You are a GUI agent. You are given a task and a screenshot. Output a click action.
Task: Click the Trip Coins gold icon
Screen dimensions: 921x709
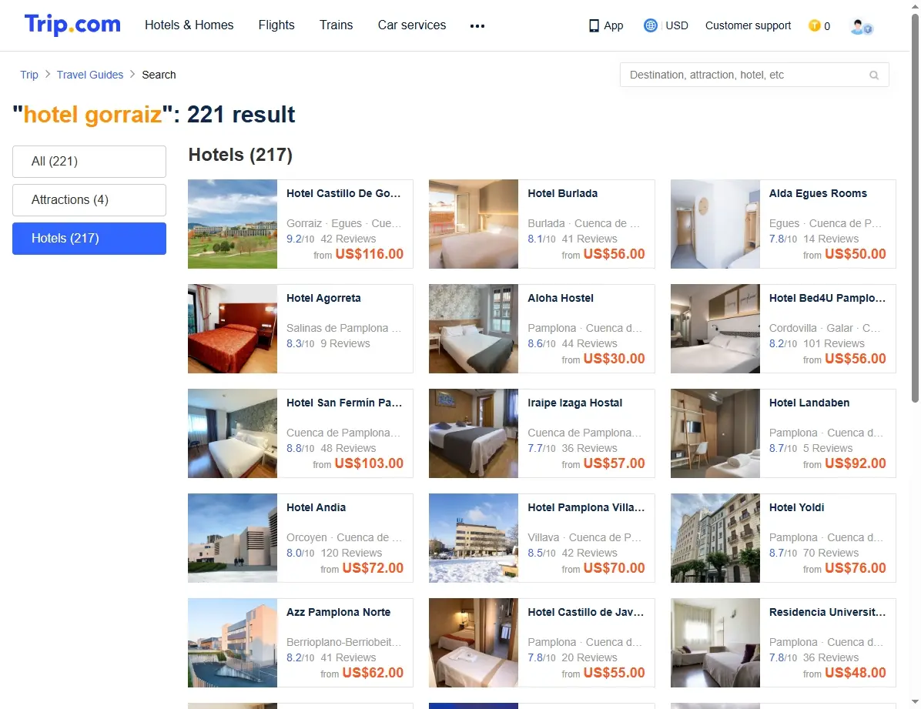click(814, 25)
